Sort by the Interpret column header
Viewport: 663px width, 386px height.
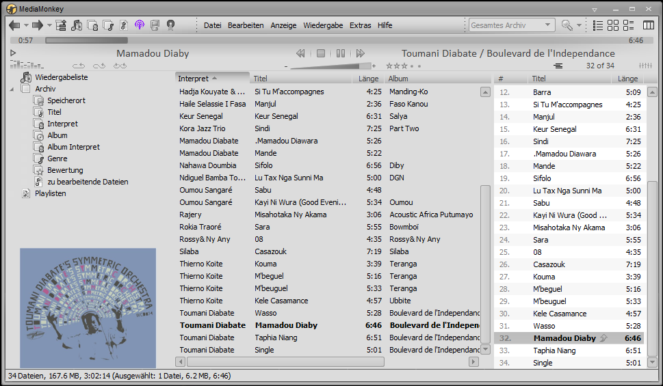click(212, 79)
